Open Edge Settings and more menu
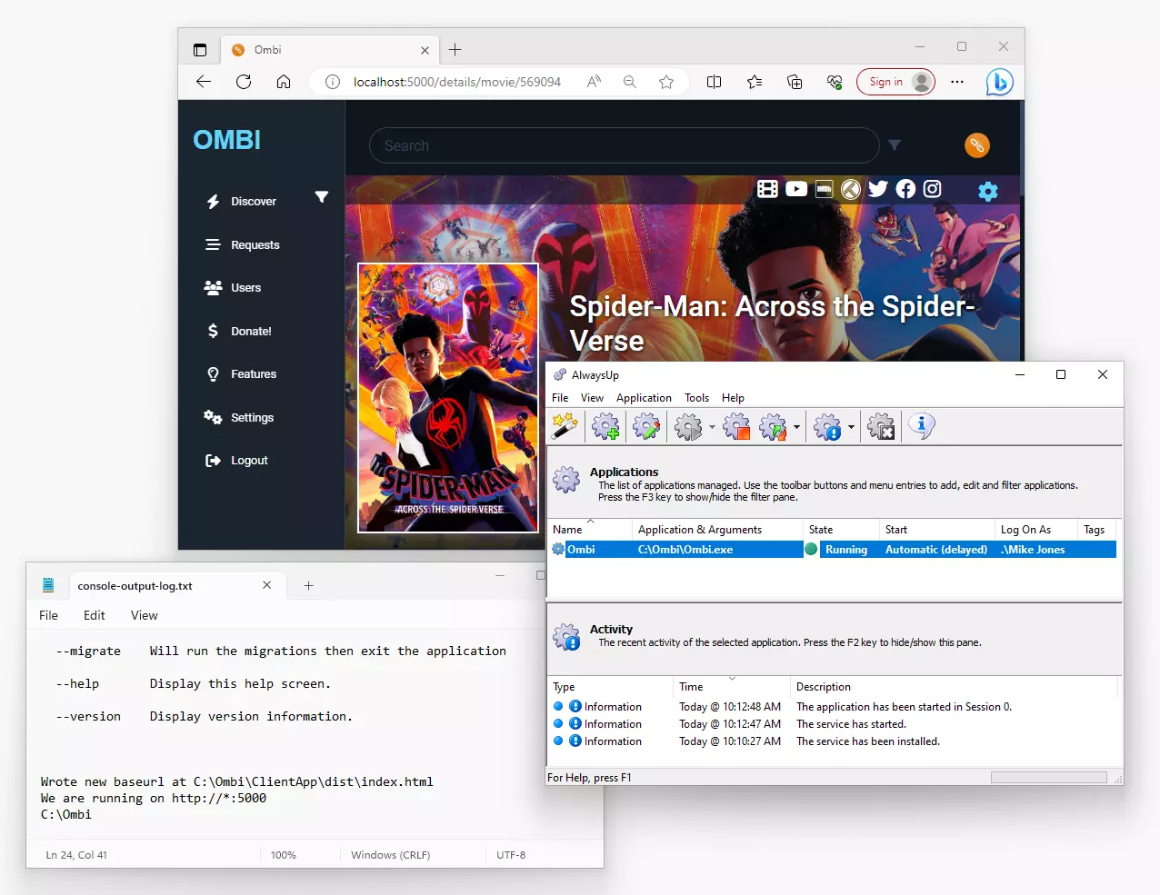The width and height of the screenshot is (1160, 895). (957, 82)
